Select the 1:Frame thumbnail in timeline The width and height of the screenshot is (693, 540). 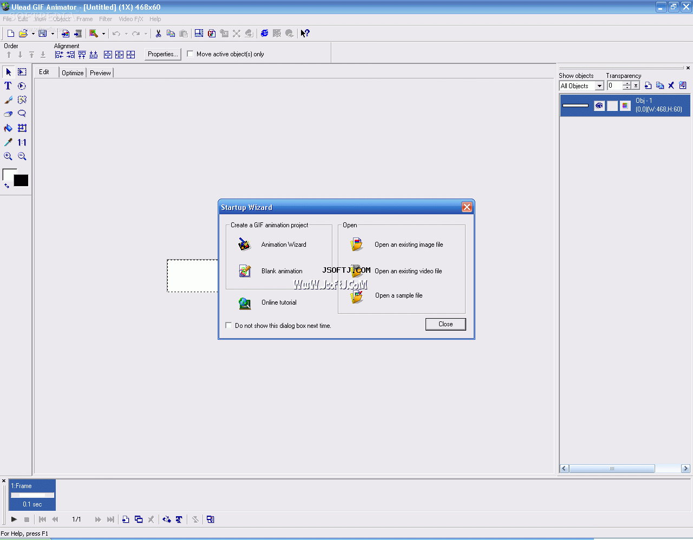tap(32, 495)
